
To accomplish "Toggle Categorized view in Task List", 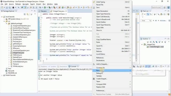I will pyautogui.click(x=148, y=14).
